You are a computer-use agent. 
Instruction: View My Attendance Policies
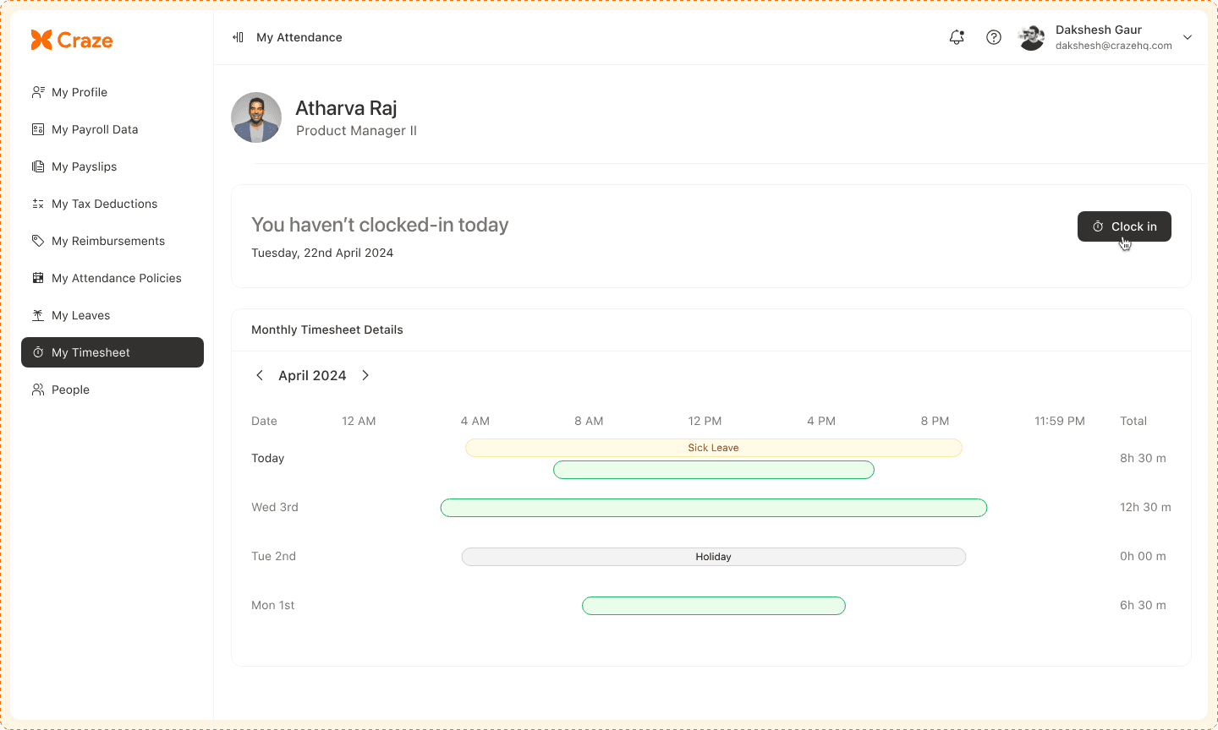tap(112, 278)
